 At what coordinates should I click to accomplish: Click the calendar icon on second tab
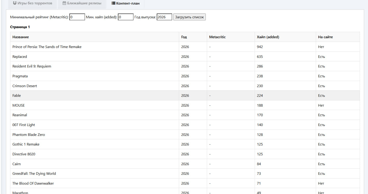point(64,3)
